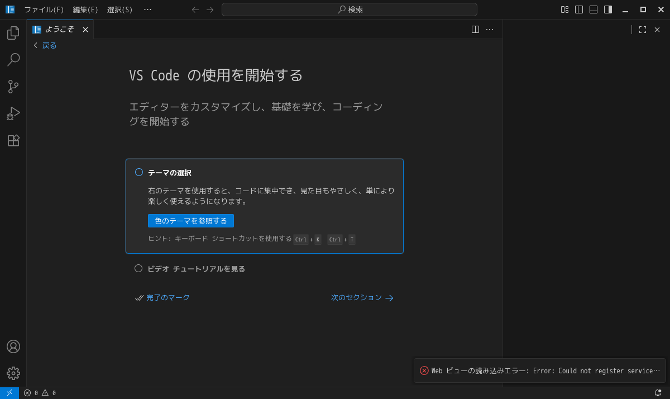
Task: Open the 編集(E) menu
Action: (85, 9)
